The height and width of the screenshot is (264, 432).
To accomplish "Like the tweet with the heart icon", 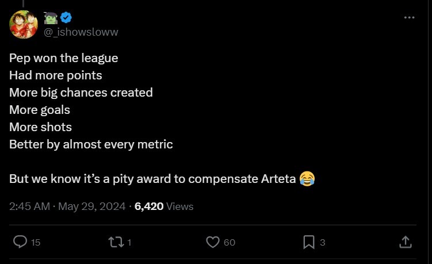I will (213, 242).
